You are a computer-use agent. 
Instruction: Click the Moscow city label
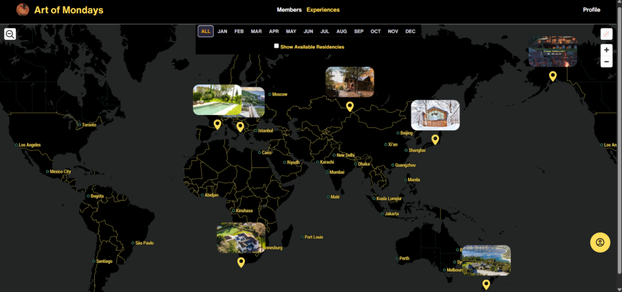[x=279, y=94]
